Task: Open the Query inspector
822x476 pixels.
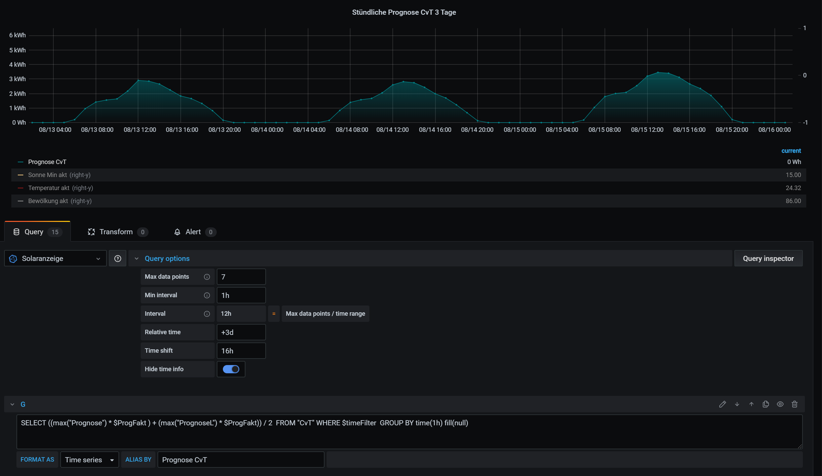Action: pyautogui.click(x=768, y=259)
